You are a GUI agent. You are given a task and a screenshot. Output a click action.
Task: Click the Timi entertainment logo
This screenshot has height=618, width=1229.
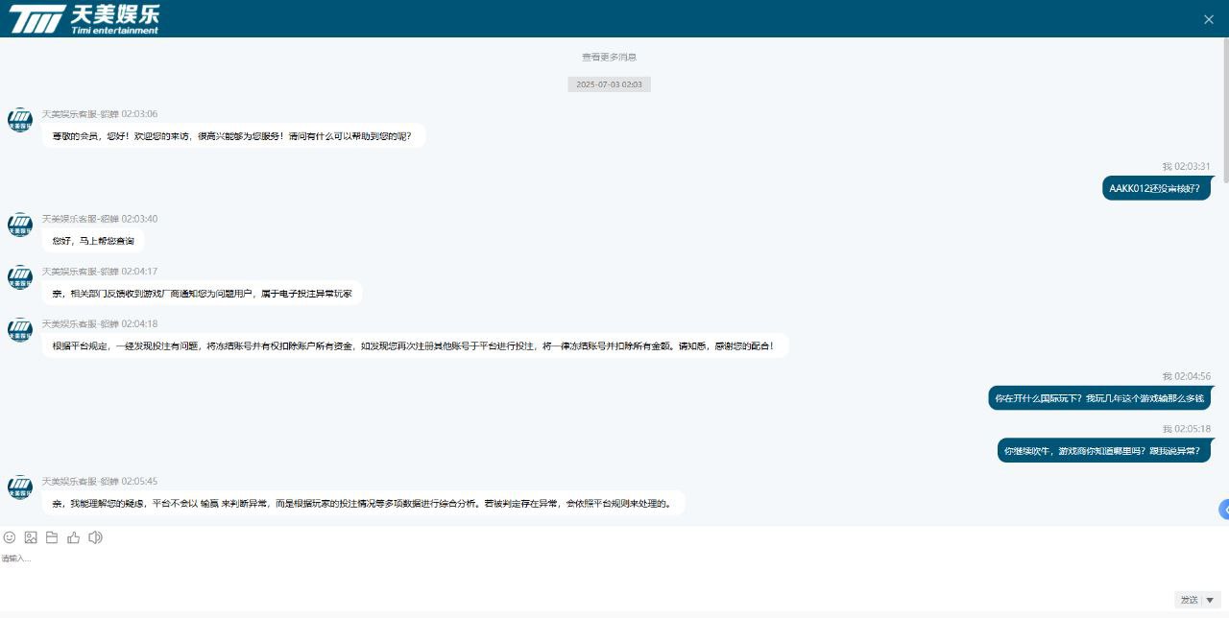coord(84,18)
